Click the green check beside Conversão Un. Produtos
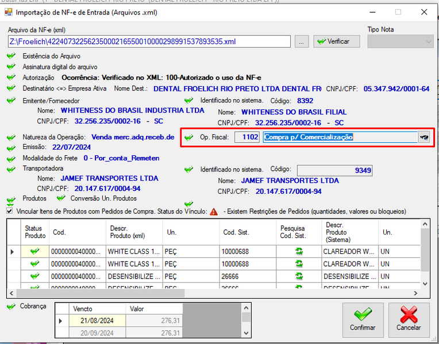The image size is (439, 344). click(x=61, y=198)
